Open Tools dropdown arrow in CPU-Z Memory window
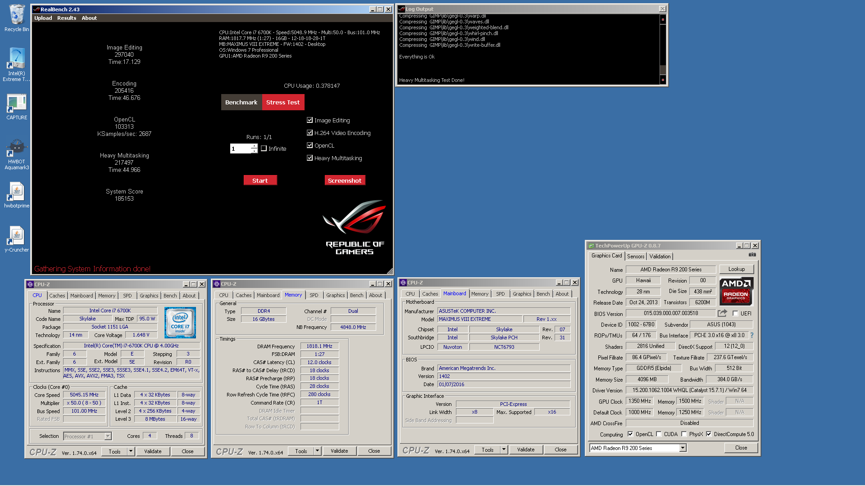The image size is (865, 486). 317,451
